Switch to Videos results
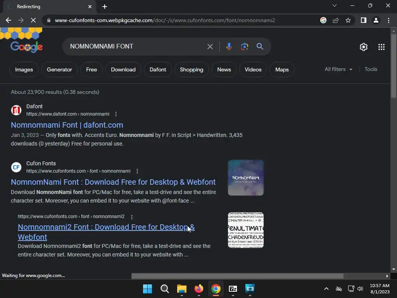This screenshot has width=397, height=298. (253, 69)
